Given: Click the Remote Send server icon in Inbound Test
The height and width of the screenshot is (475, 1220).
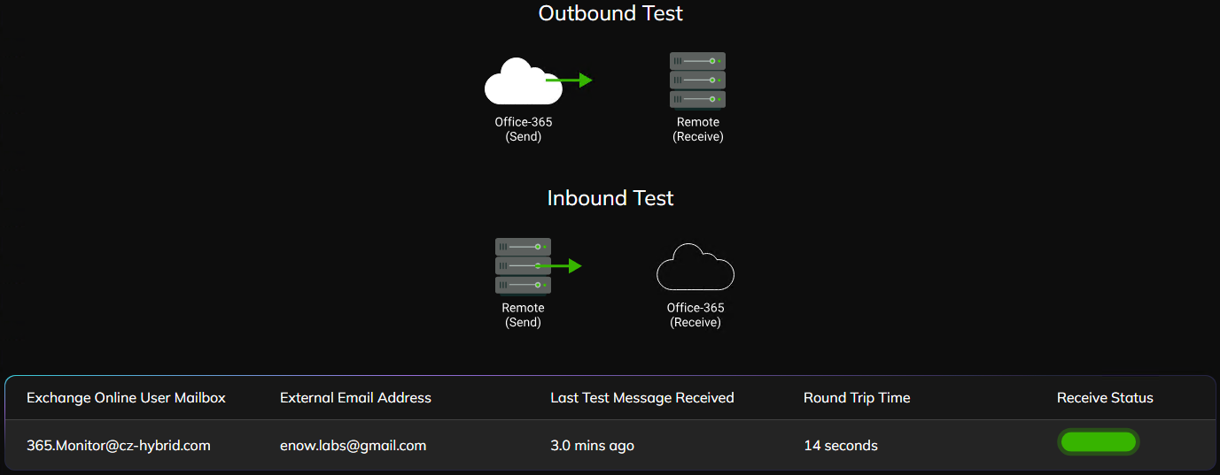Looking at the screenshot, I should click(x=523, y=265).
